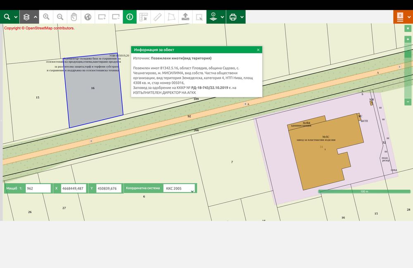This screenshot has height=268, width=413.
Task: Open the print options dropdown arrow
Action: pos(242,17)
